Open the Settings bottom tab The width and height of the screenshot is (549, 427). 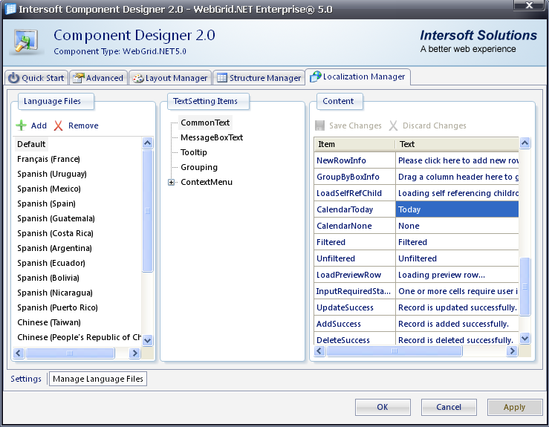(26, 379)
